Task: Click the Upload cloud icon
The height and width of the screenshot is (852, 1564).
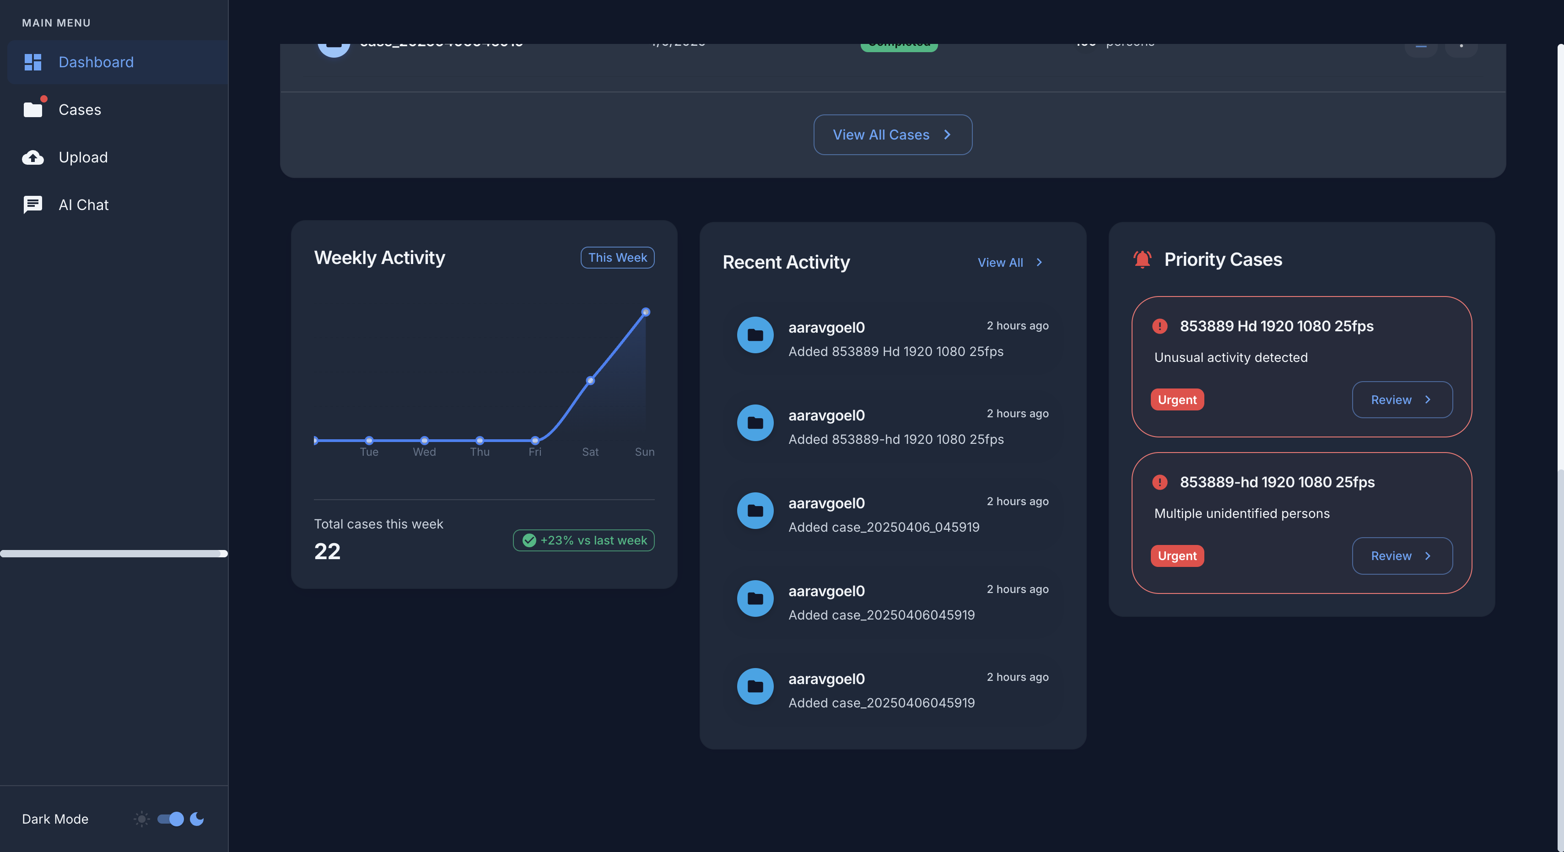Action: coord(33,157)
